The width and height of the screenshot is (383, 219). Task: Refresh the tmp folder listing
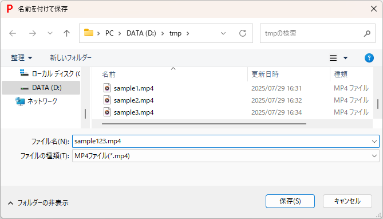tap(243, 33)
